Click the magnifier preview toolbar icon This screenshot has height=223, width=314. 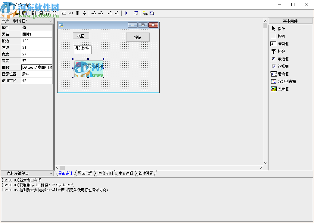pyautogui.click(x=152, y=13)
